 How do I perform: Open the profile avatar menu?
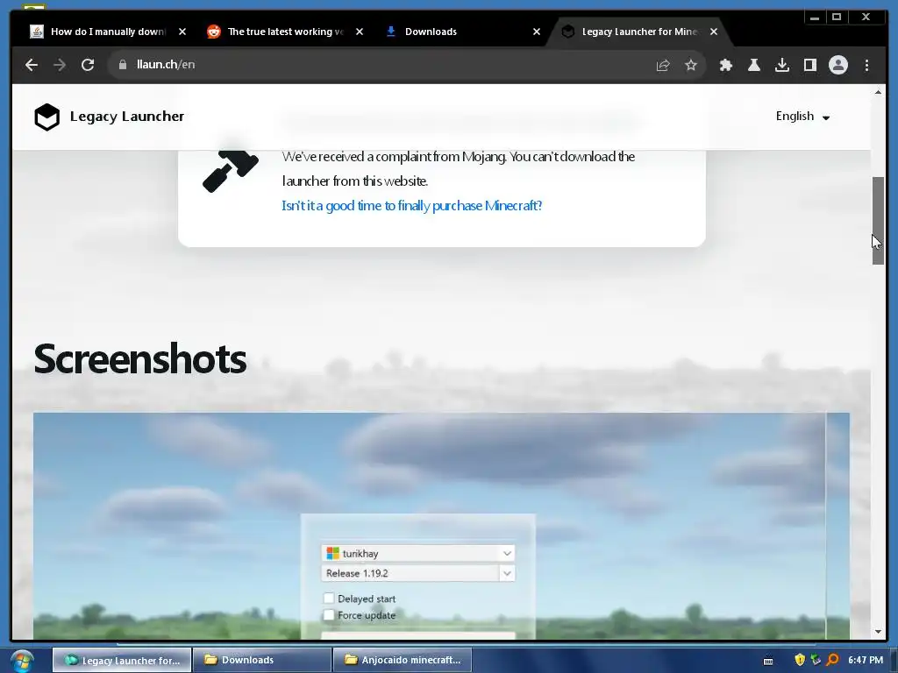point(837,65)
